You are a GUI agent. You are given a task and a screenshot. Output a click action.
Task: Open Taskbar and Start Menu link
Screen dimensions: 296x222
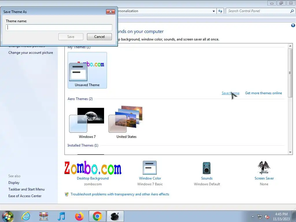(x=26, y=189)
